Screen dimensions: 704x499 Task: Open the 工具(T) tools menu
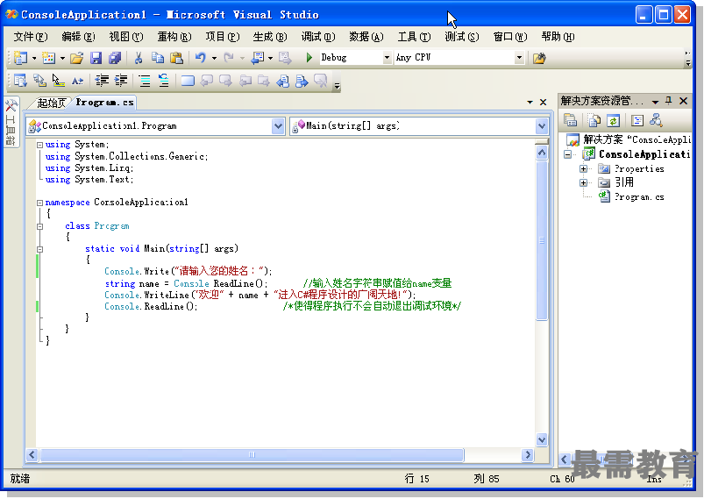tap(414, 36)
